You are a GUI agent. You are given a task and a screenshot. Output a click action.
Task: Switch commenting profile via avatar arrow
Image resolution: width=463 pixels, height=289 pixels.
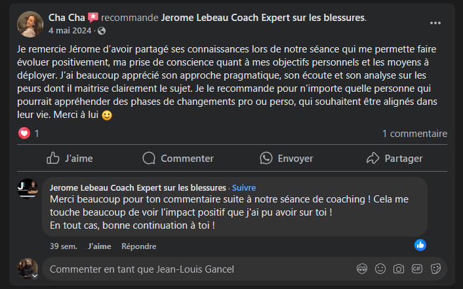[x=35, y=276]
